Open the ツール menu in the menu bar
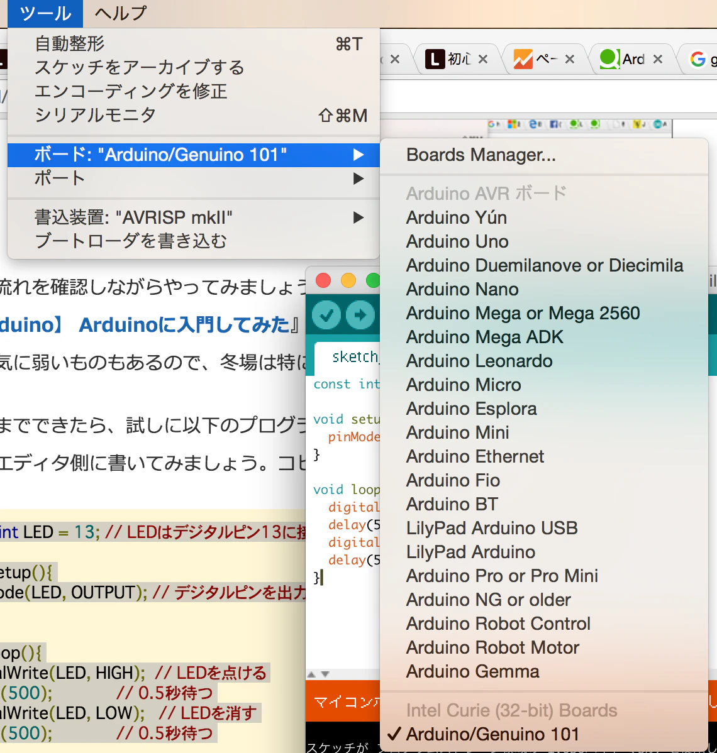 pos(45,13)
